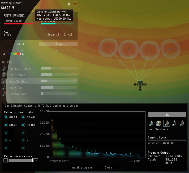Image resolution: width=189 pixels, height=173 pixels.
Task: Switch to the Build tab
Action: click(x=20, y=44)
